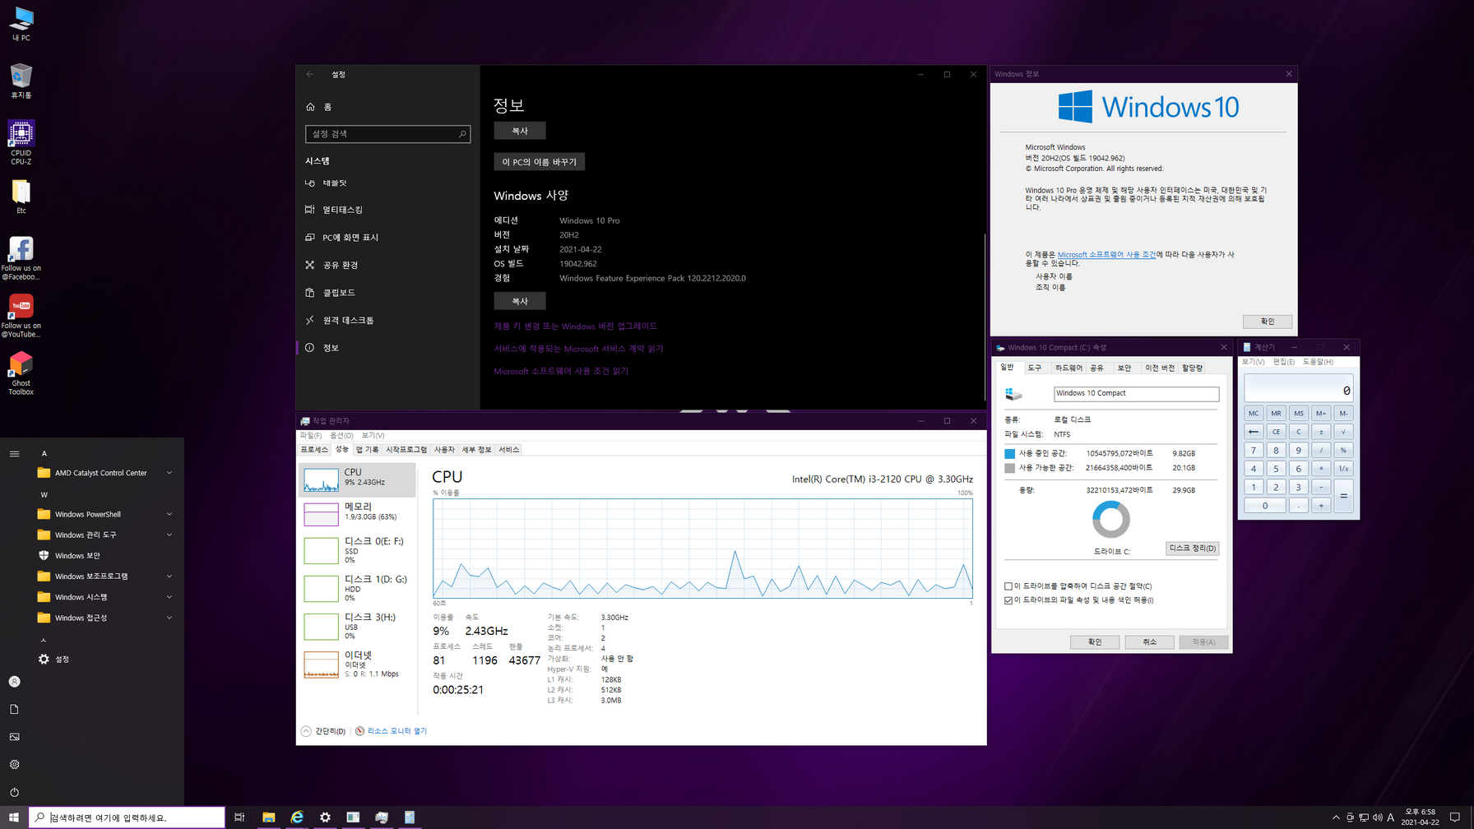Click the 복사 button under Windows 사양

click(x=520, y=301)
